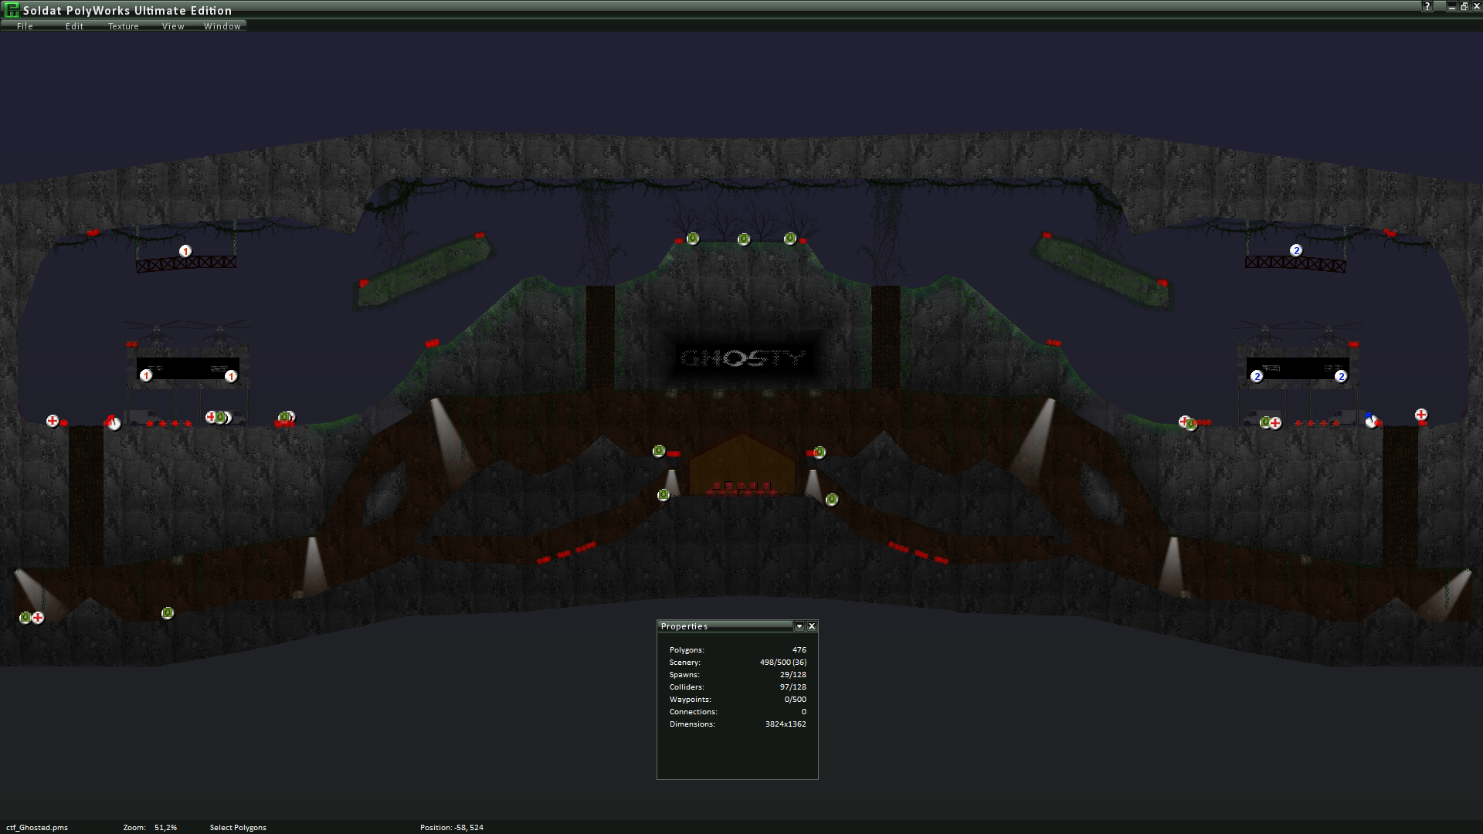1483x834 pixels.
Task: Click the GHOSTY sign scenery
Action: pyautogui.click(x=742, y=358)
